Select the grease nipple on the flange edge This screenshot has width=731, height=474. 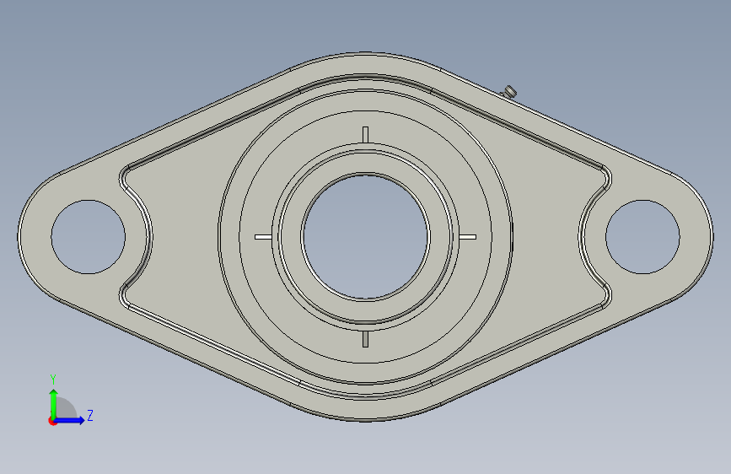click(509, 91)
